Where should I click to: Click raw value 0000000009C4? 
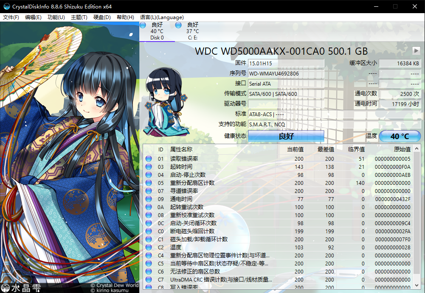pos(392,223)
